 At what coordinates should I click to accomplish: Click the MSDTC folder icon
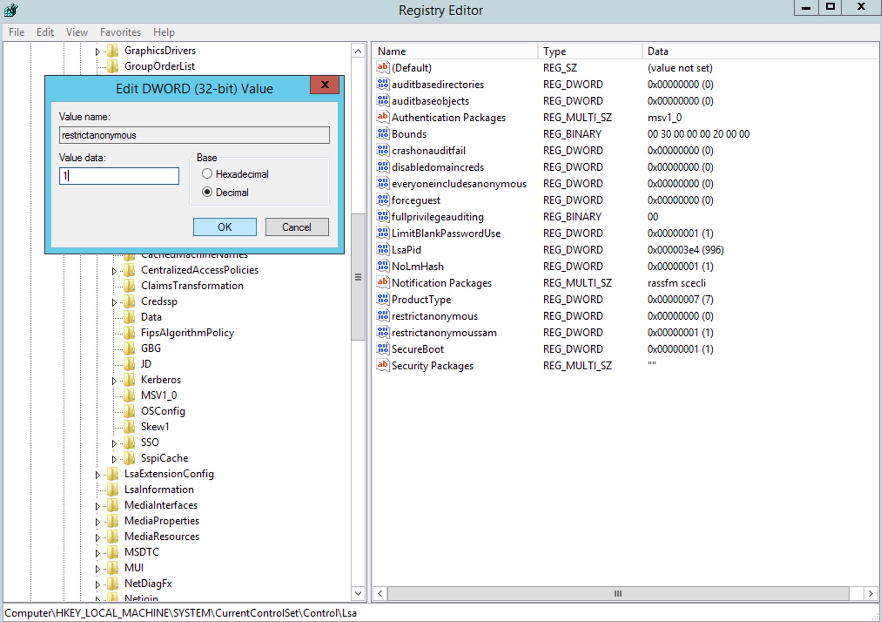(x=113, y=552)
